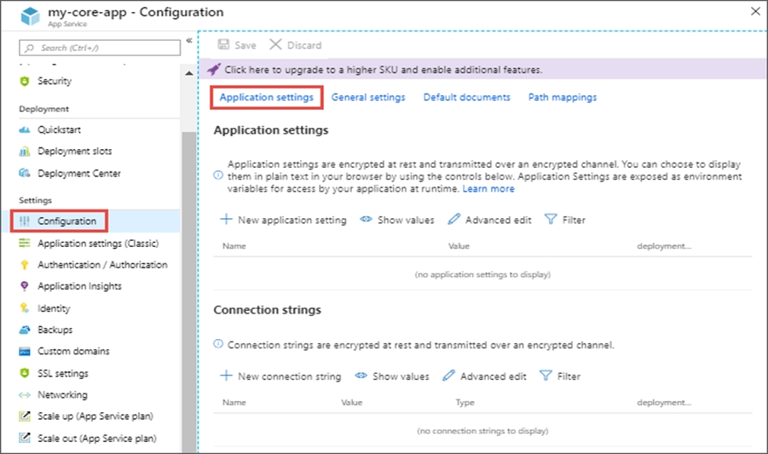This screenshot has height=454, width=768.
Task: Click the Save disk icon
Action: point(223,45)
